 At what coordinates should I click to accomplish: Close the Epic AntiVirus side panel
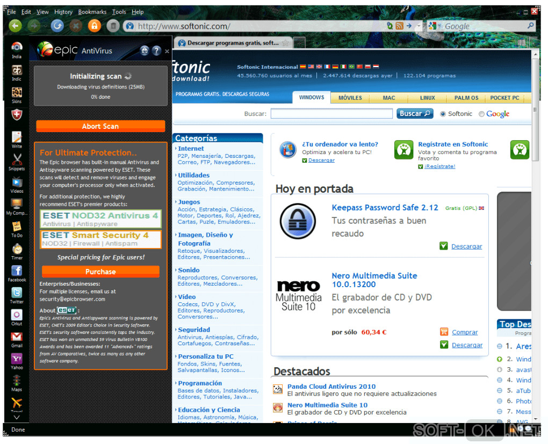click(167, 52)
